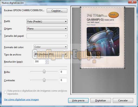Click the Vista previa button
138x107 pixels.
78,100
